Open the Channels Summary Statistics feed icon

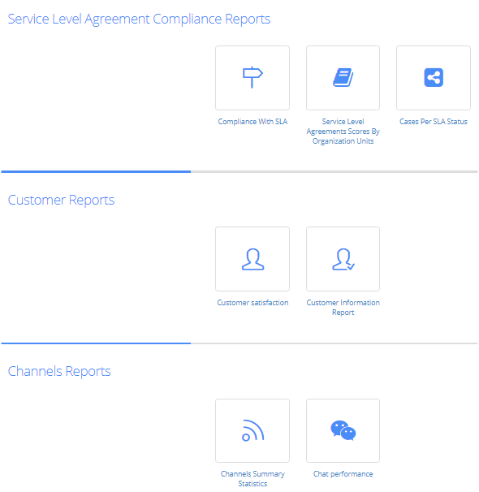tap(252, 431)
